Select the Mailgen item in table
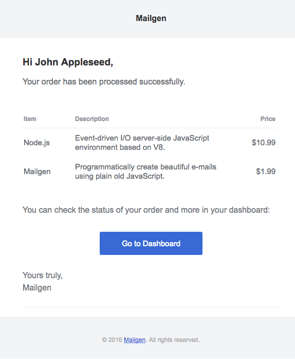The height and width of the screenshot is (359, 295). pyautogui.click(x=37, y=172)
